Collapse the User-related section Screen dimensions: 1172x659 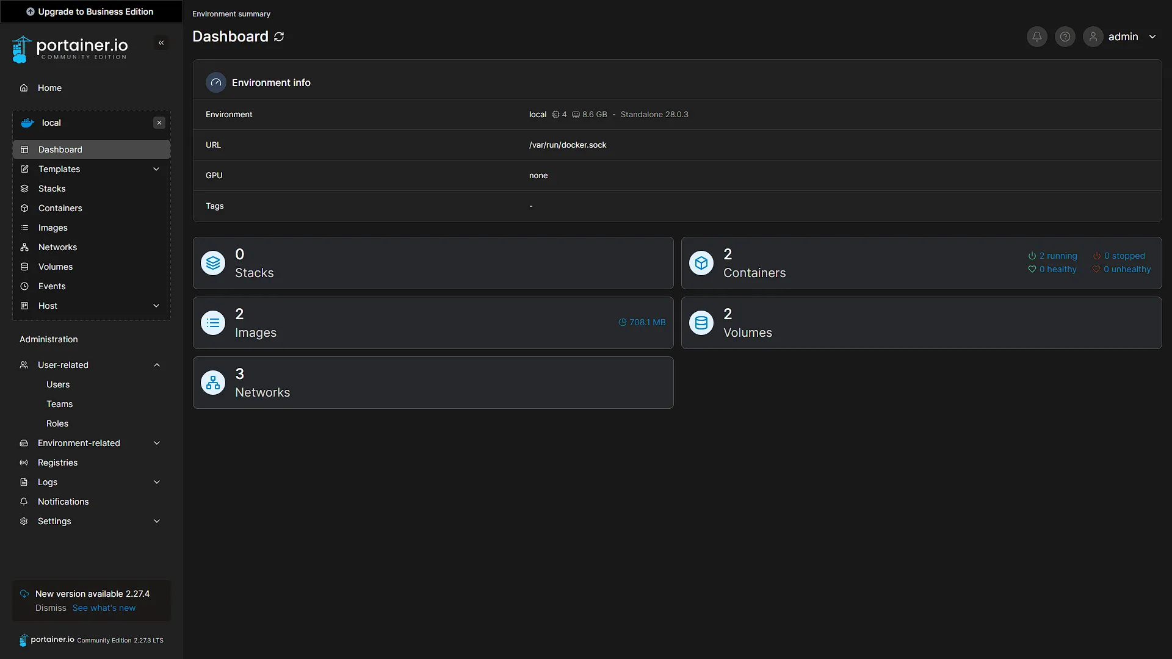[x=92, y=365]
